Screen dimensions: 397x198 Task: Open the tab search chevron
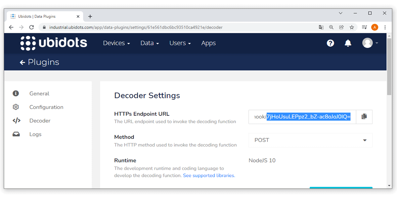[x=341, y=13]
